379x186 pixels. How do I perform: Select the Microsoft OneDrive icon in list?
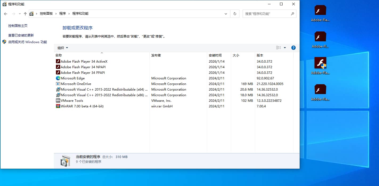click(x=58, y=84)
